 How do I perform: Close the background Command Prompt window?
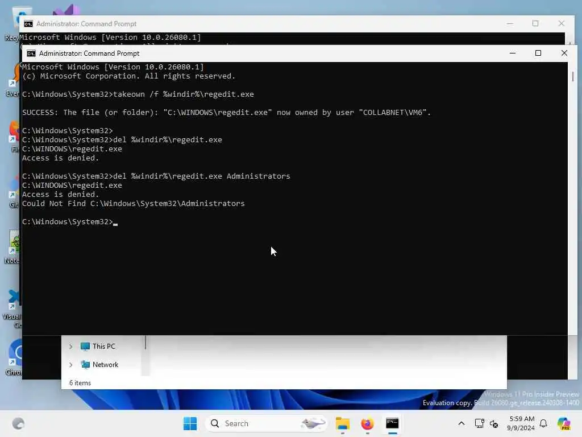(x=561, y=23)
